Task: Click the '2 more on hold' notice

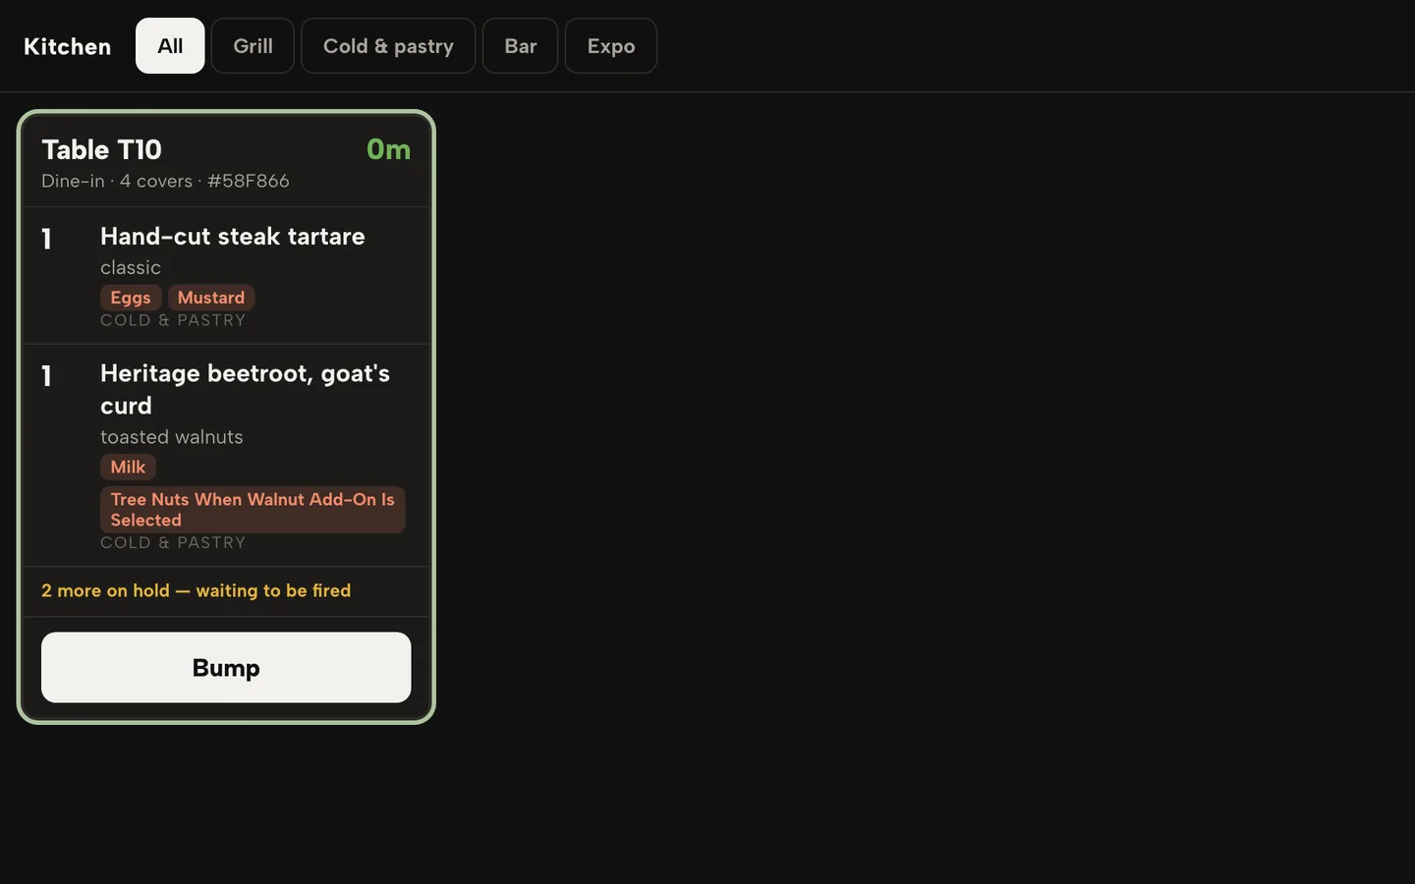Action: [197, 590]
